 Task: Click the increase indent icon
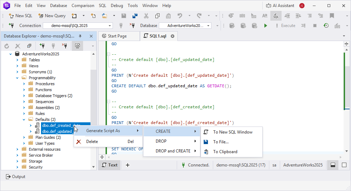298,16
